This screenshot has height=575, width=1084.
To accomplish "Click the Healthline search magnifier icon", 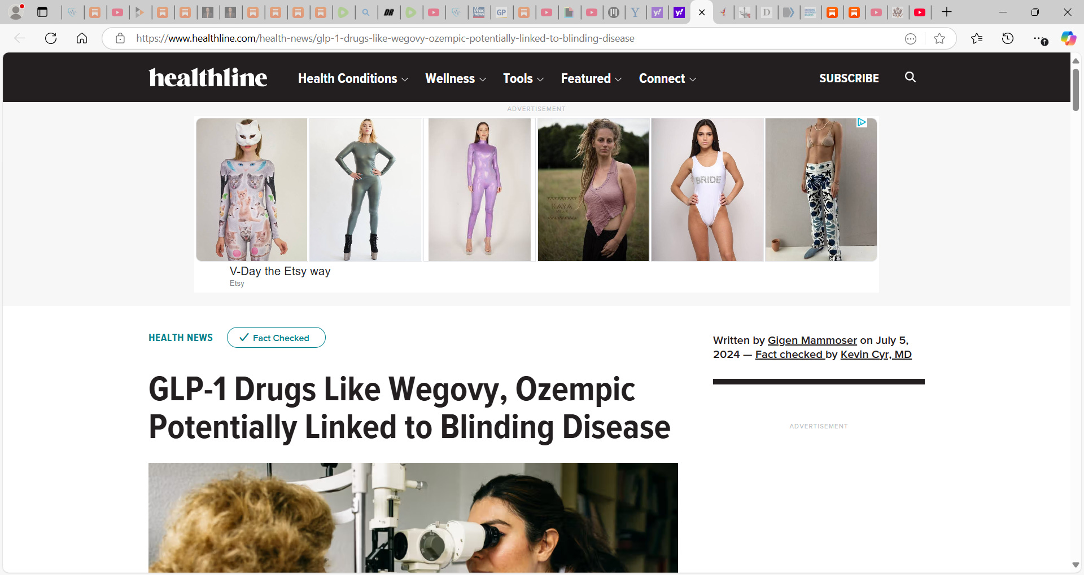I will pos(910,77).
